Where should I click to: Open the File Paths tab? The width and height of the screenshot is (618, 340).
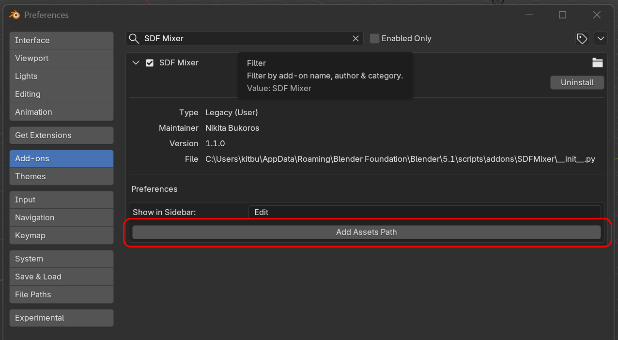(62, 294)
